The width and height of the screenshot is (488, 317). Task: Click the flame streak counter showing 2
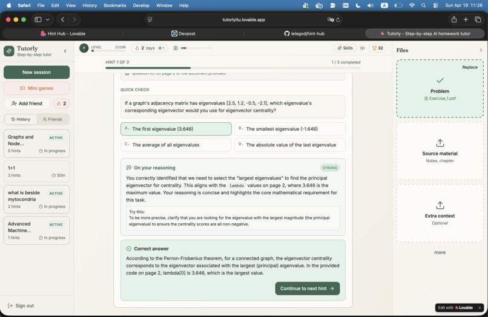click(x=61, y=103)
